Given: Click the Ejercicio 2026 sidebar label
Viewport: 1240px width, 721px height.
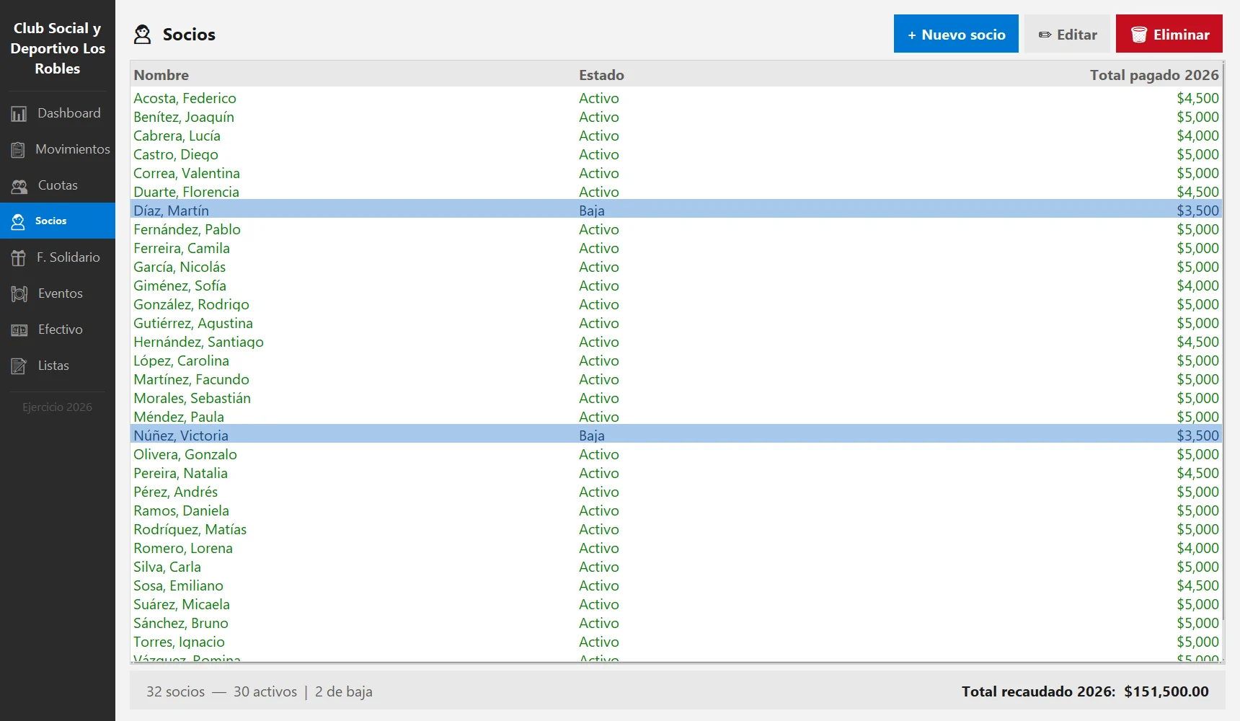Looking at the screenshot, I should tap(57, 407).
